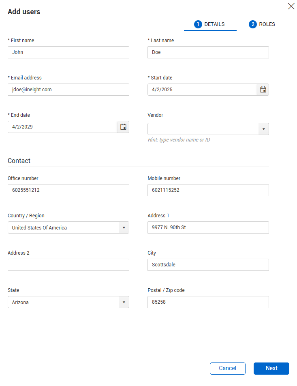Close the Add users dialog
Viewport: 297px width, 386px height.
click(x=291, y=6)
